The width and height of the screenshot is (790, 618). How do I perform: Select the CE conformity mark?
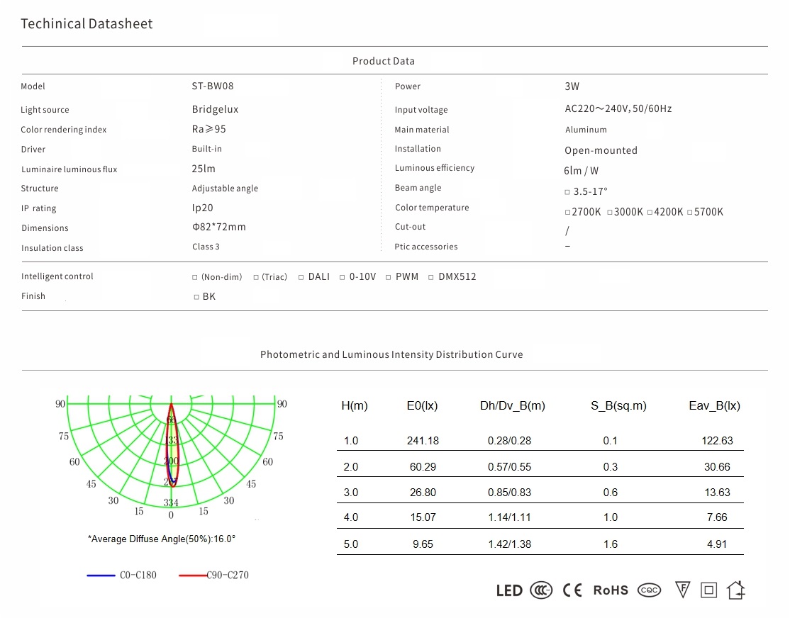coord(572,590)
